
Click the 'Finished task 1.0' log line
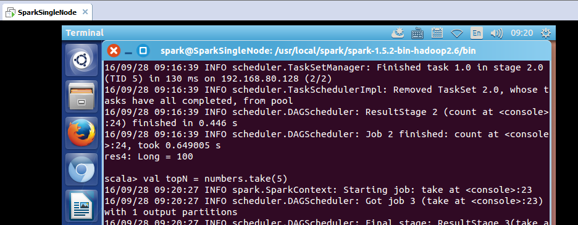tap(324, 68)
